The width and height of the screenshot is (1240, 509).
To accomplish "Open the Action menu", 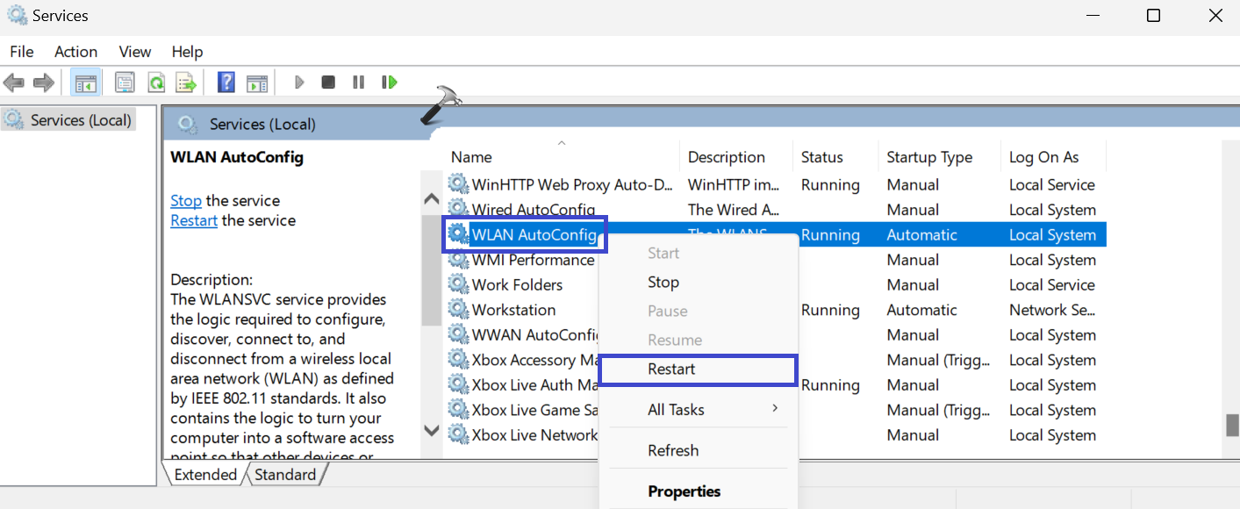I will pyautogui.click(x=75, y=52).
